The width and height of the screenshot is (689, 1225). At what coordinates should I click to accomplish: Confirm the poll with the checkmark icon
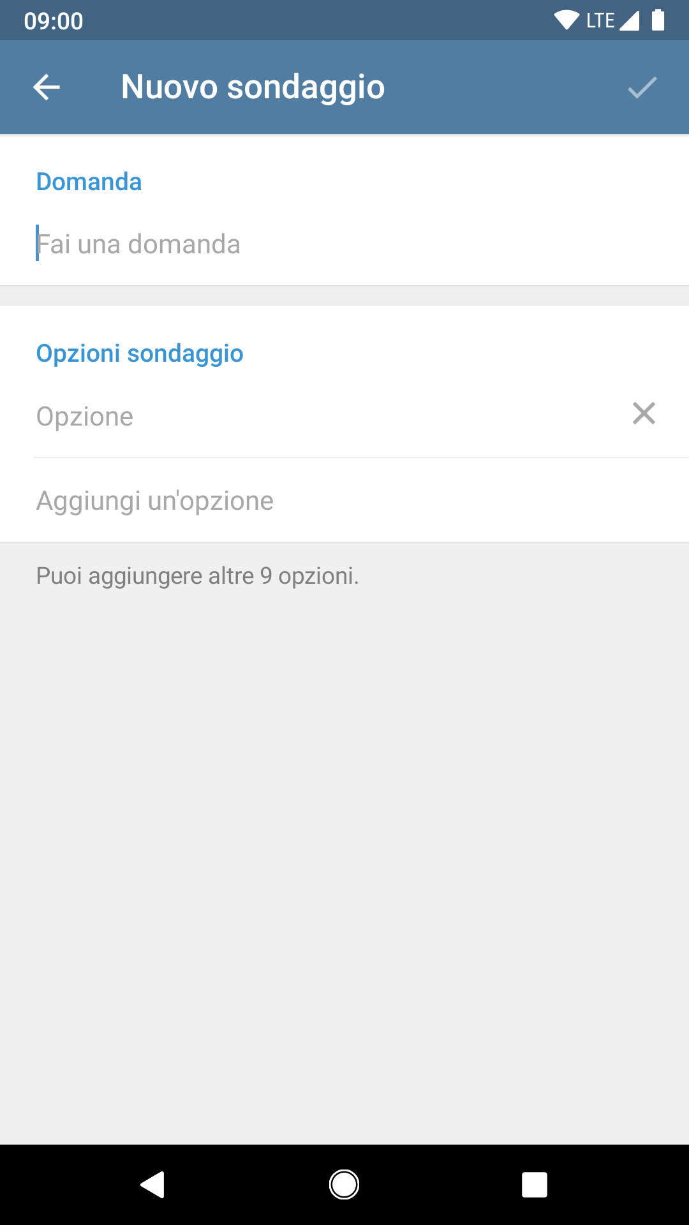(x=642, y=87)
